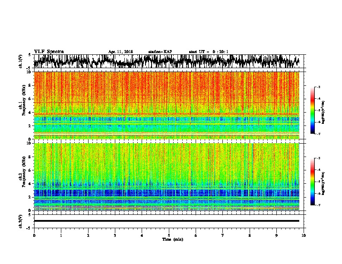Click time axis tick label "6"

(196, 236)
